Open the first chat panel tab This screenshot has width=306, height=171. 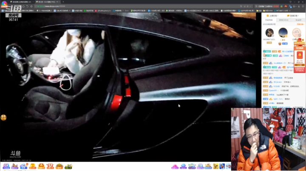[269, 20]
